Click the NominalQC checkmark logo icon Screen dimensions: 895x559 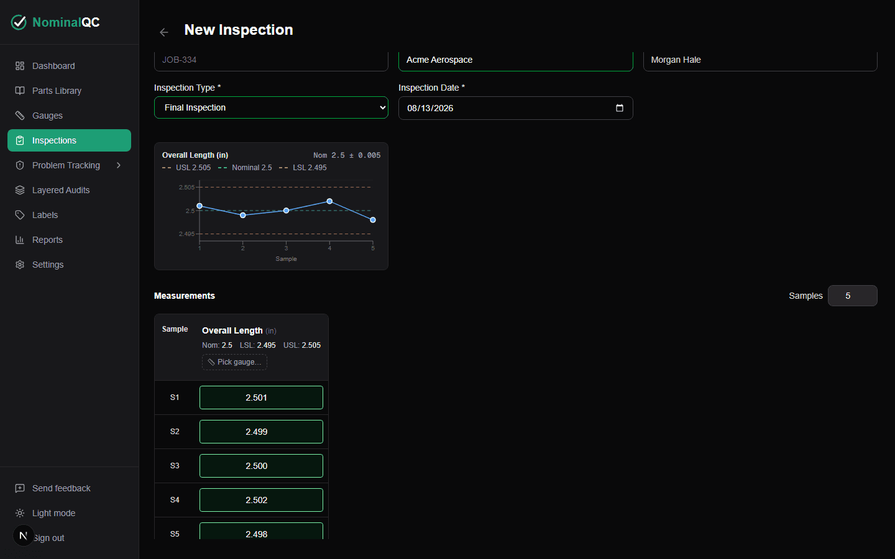click(19, 22)
